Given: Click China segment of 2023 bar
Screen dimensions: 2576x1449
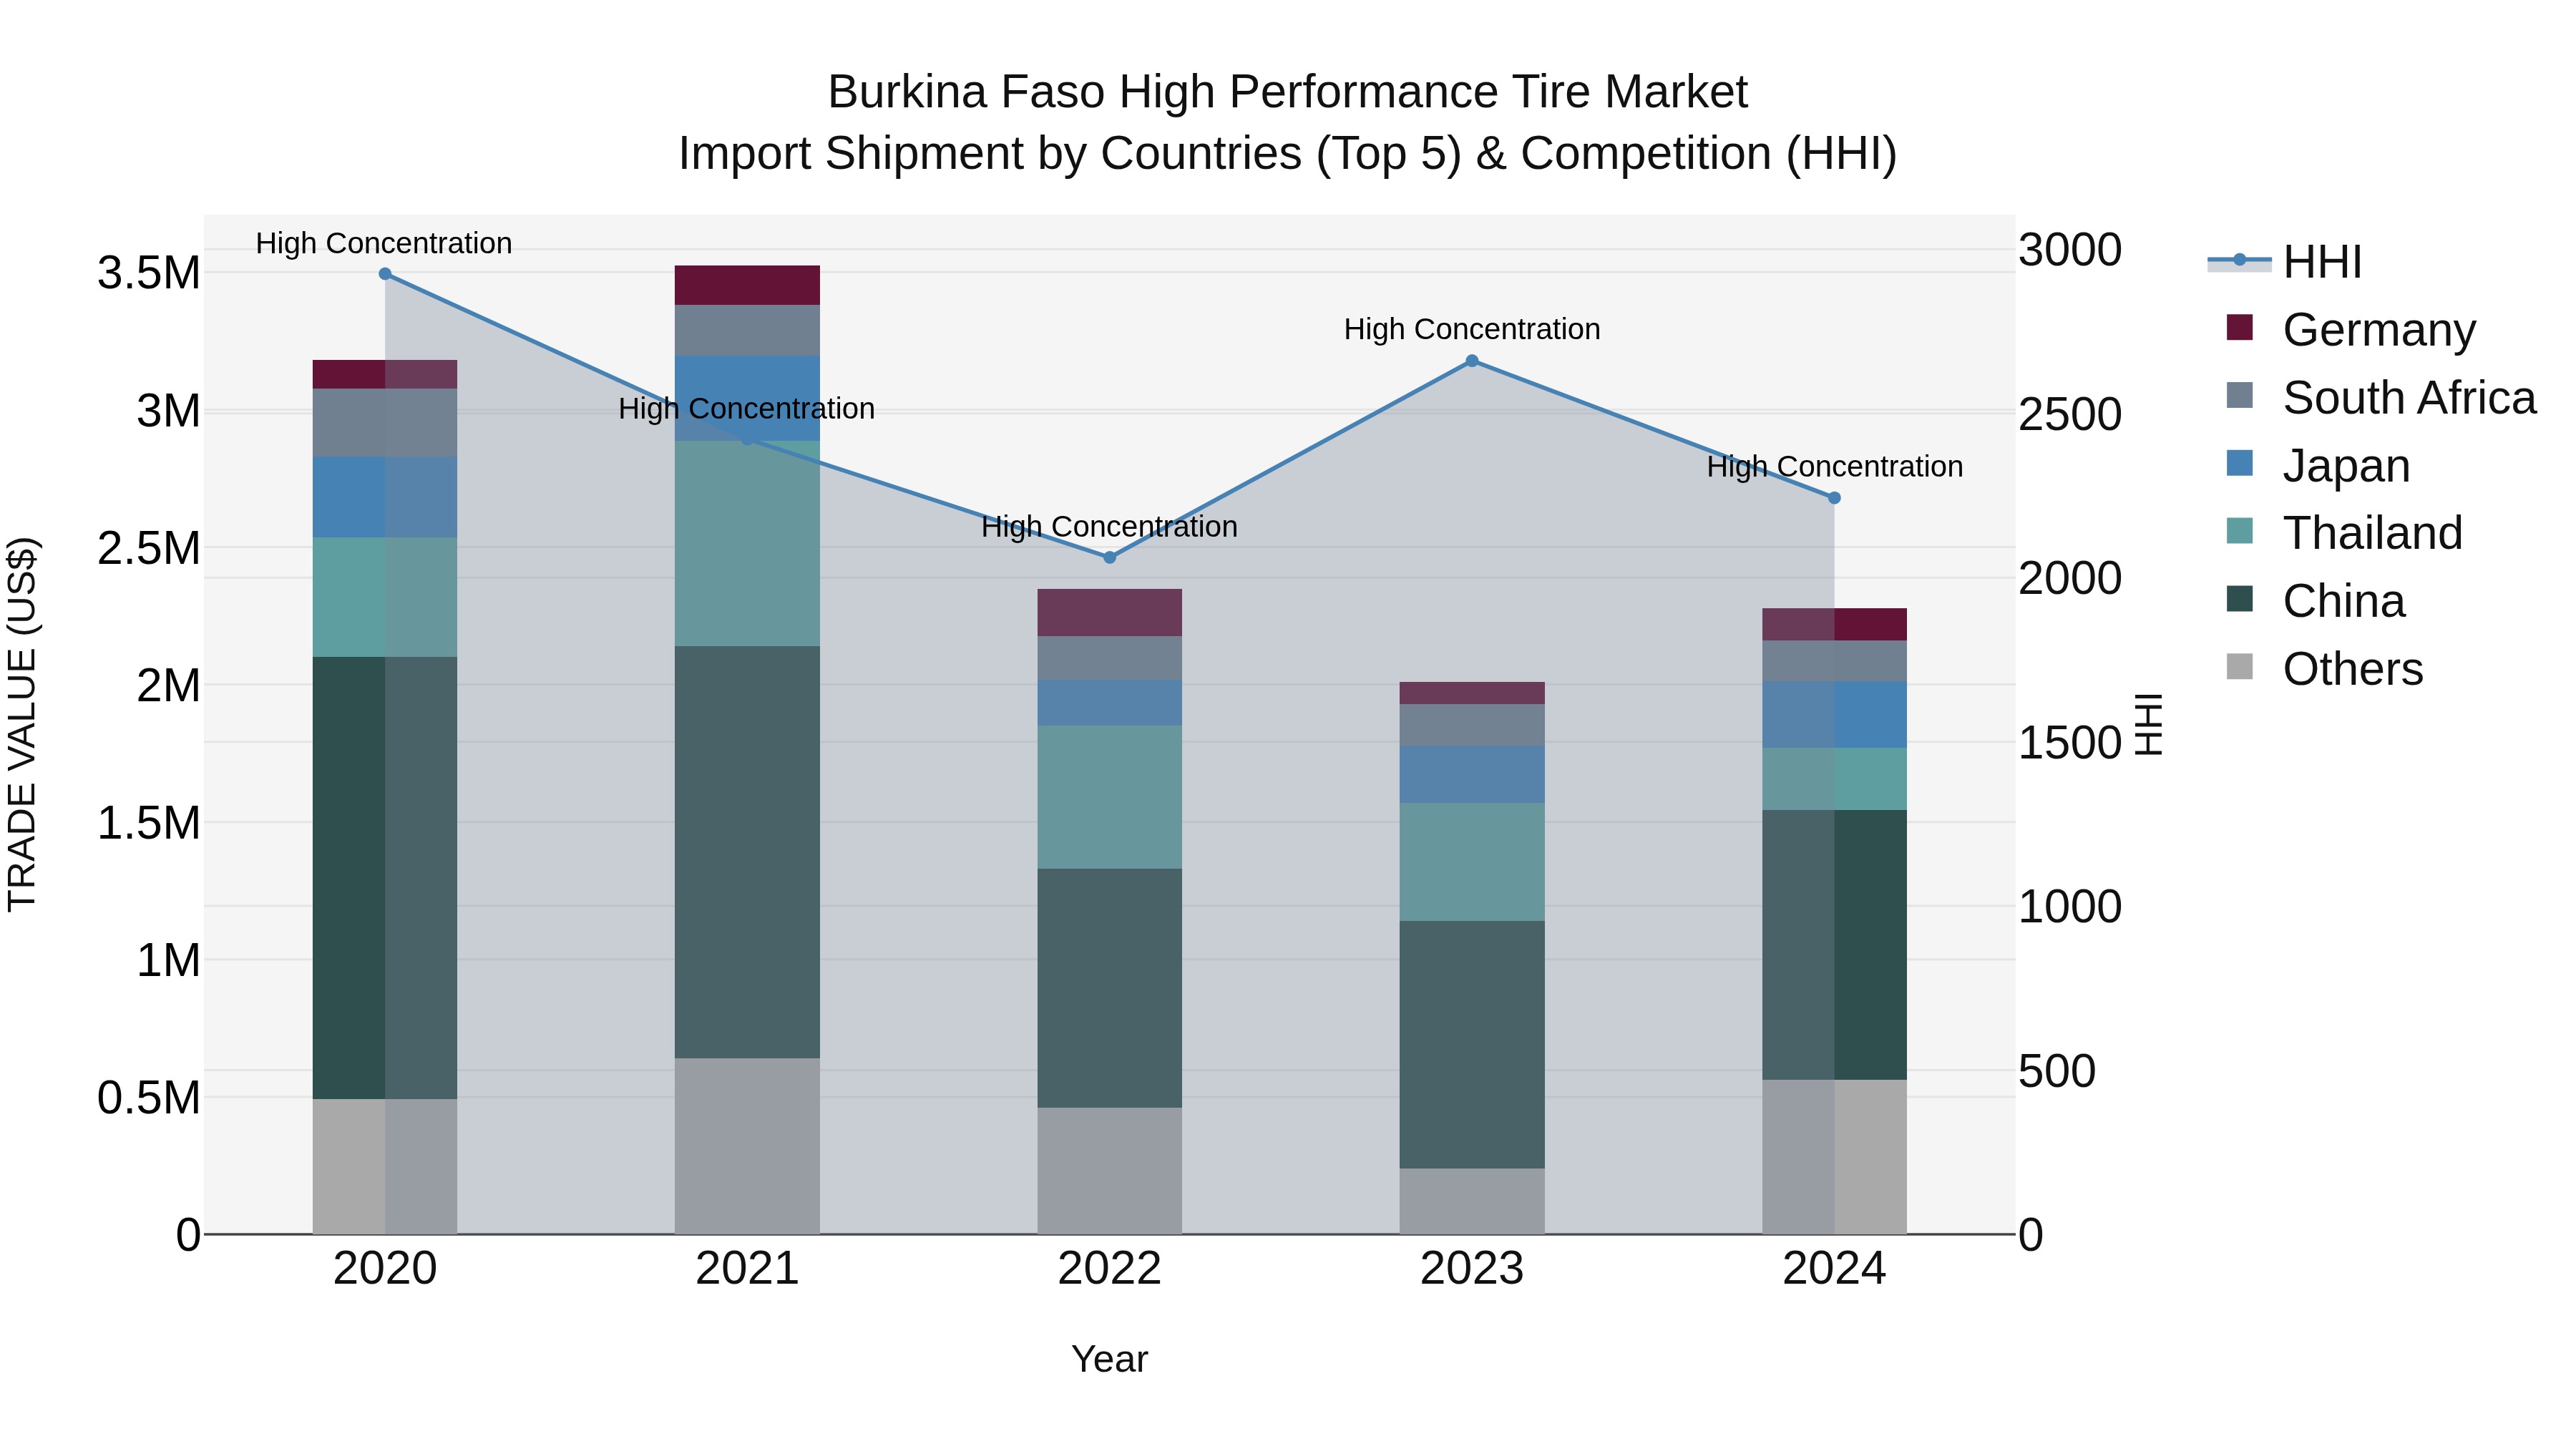Looking at the screenshot, I should coord(1472,1045).
